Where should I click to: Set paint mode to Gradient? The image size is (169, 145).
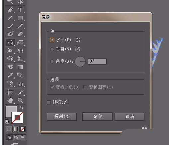[x=16, y=129]
